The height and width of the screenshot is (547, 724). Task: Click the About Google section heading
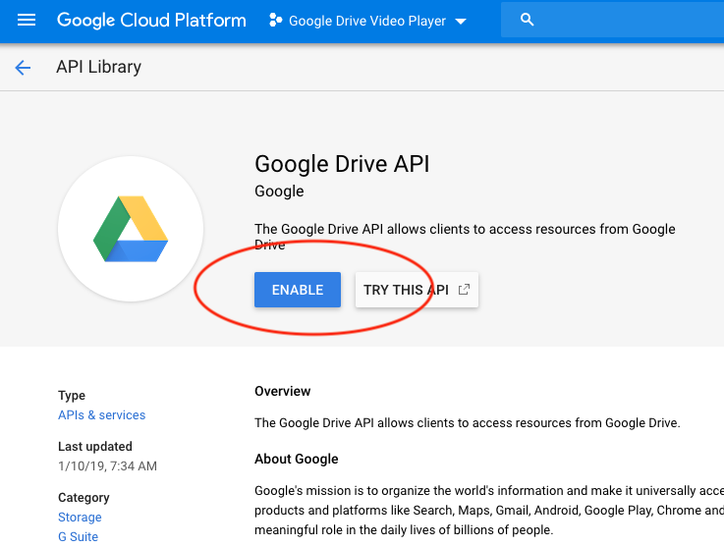296,459
